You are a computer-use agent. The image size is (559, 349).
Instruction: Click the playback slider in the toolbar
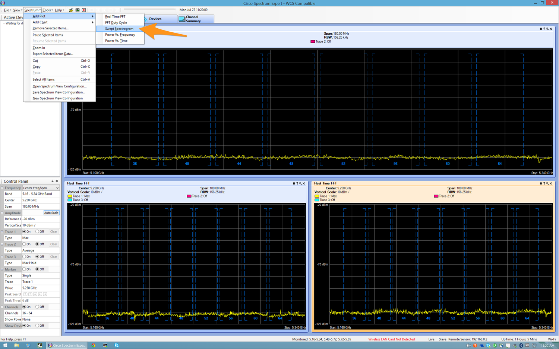pos(149,10)
